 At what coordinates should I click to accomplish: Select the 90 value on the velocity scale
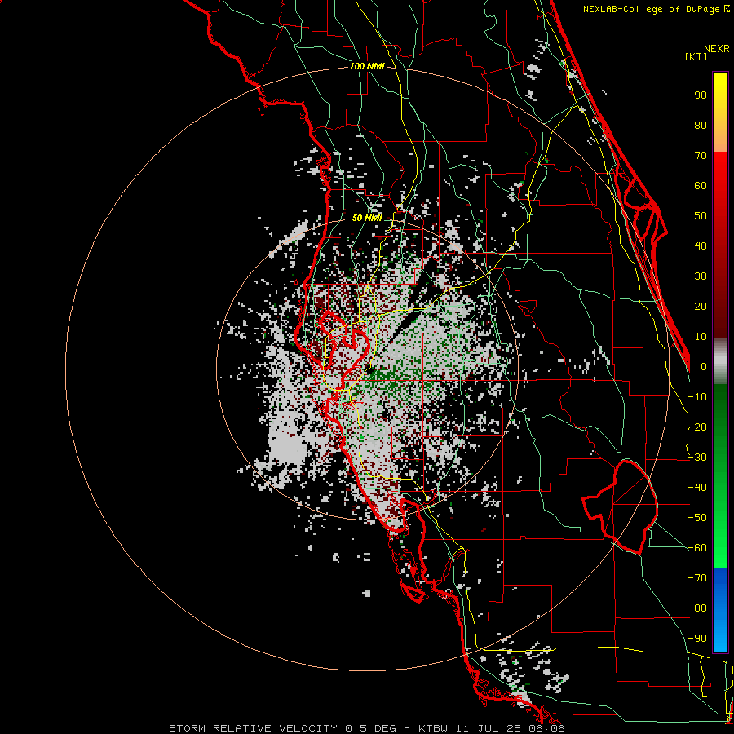[x=701, y=95]
